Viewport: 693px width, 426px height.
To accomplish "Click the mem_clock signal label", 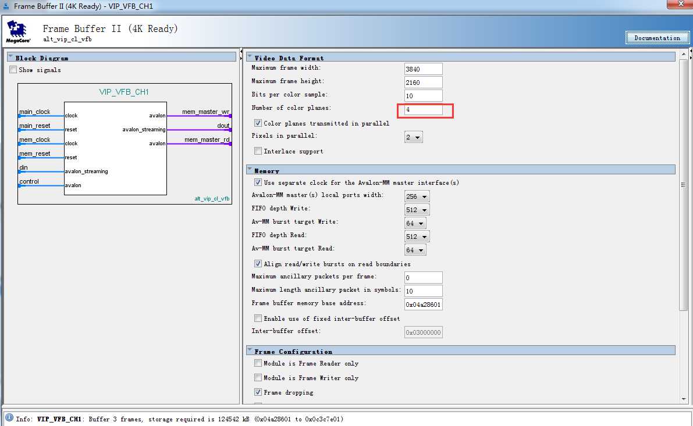I will 34,139.
